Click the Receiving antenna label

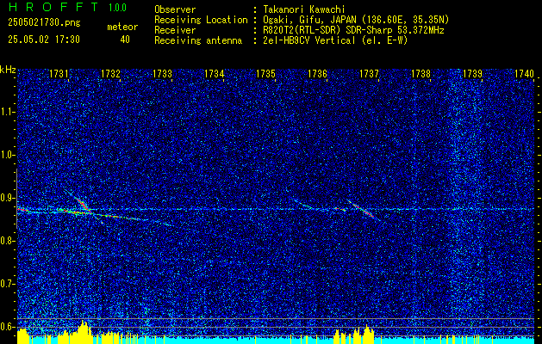pos(198,40)
